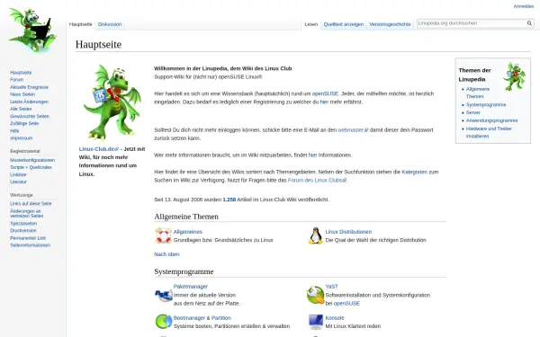Viewport: 540px width, 337px height.
Task: Select the Lesen tab
Action: 311,24
